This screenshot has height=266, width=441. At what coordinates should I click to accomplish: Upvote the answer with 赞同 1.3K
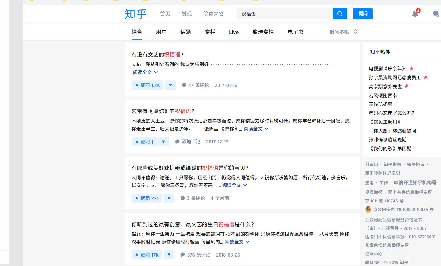tap(147, 85)
